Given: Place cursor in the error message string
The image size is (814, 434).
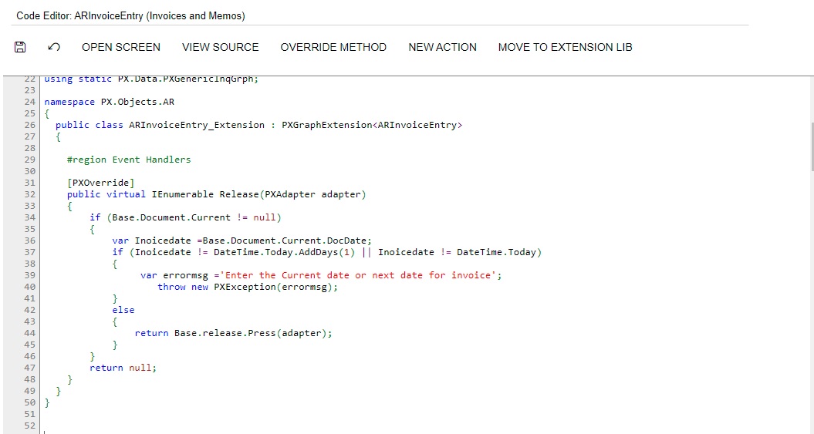Looking at the screenshot, I should (358, 275).
